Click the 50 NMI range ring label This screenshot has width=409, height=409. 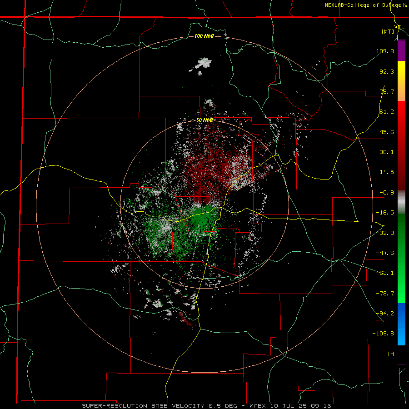pyautogui.click(x=205, y=120)
